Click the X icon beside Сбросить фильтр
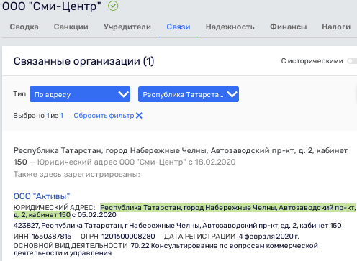Screen dimensions: 357x261 (139, 116)
